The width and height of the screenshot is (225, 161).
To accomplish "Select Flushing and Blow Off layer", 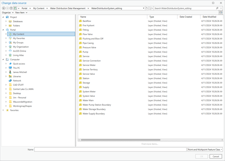I will click(93, 39).
